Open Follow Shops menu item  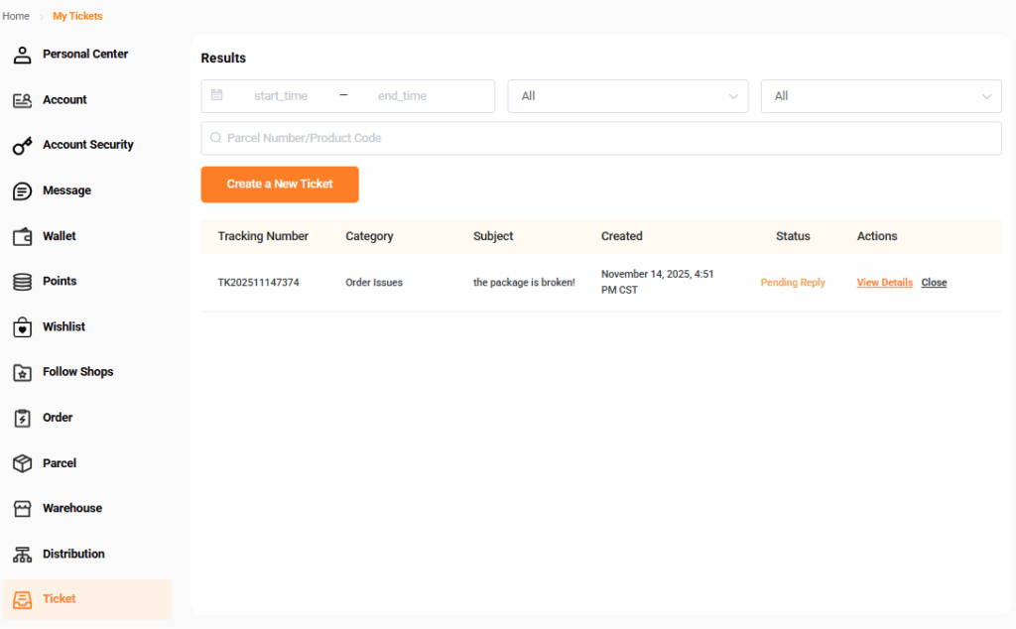[x=77, y=372]
